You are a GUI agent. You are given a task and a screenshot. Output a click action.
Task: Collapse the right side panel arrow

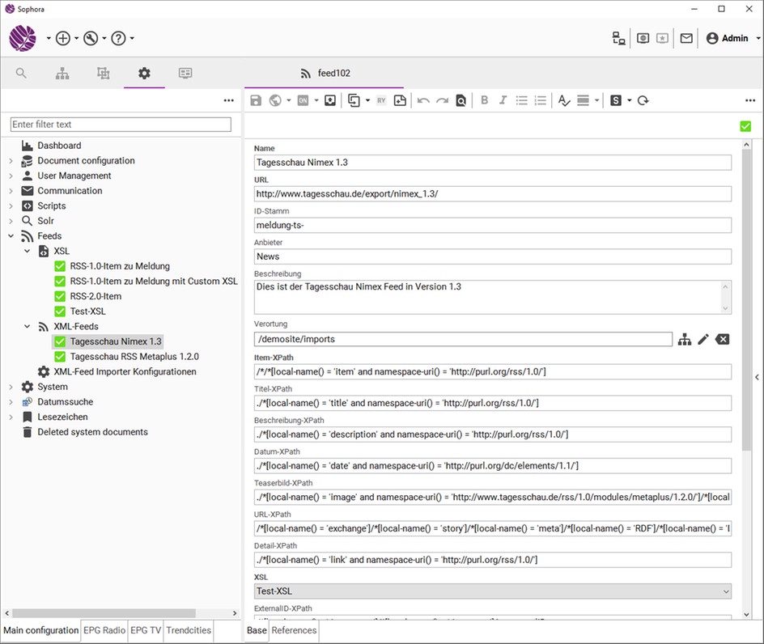tap(757, 377)
